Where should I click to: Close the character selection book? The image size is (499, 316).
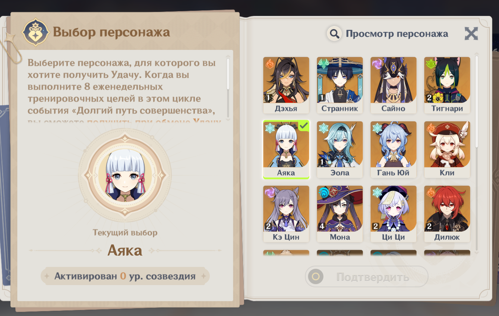(x=471, y=34)
